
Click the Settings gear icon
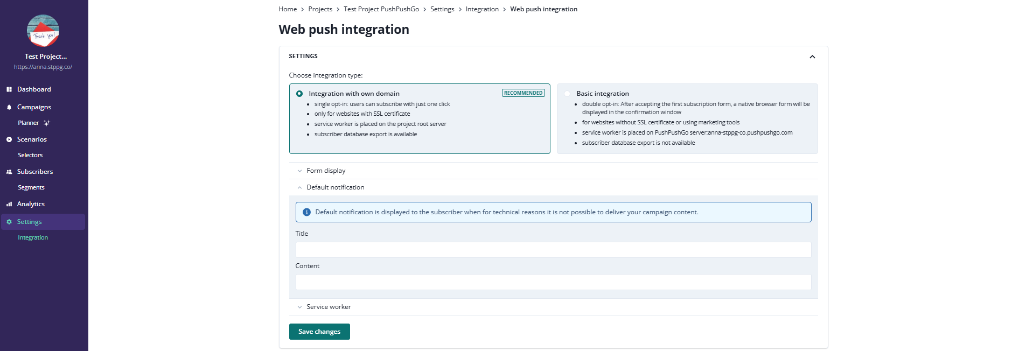pos(9,222)
